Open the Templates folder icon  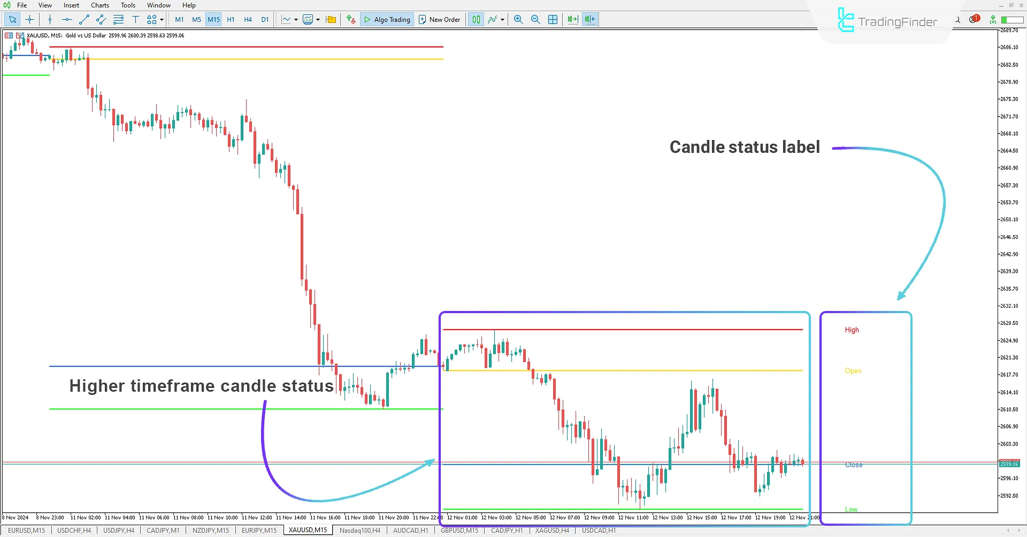pyautogui.click(x=331, y=19)
